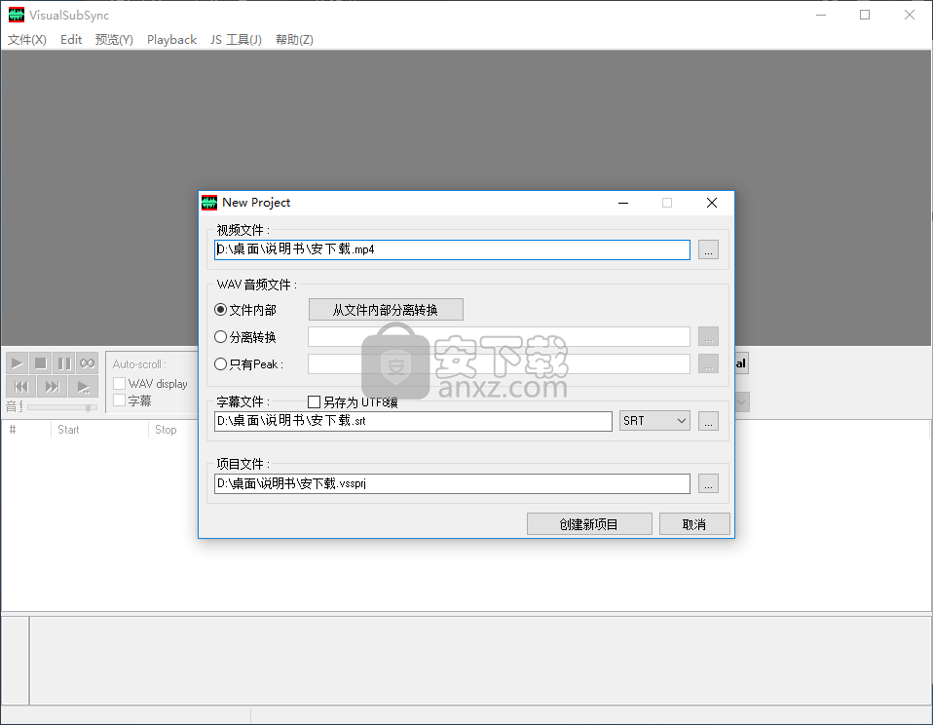The width and height of the screenshot is (933, 725).
Task: Browse for the Peak file
Action: 708,363
